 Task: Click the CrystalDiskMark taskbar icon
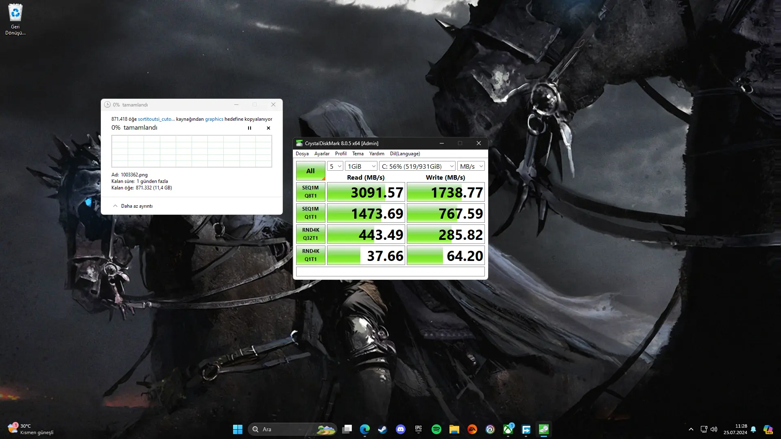pos(544,429)
